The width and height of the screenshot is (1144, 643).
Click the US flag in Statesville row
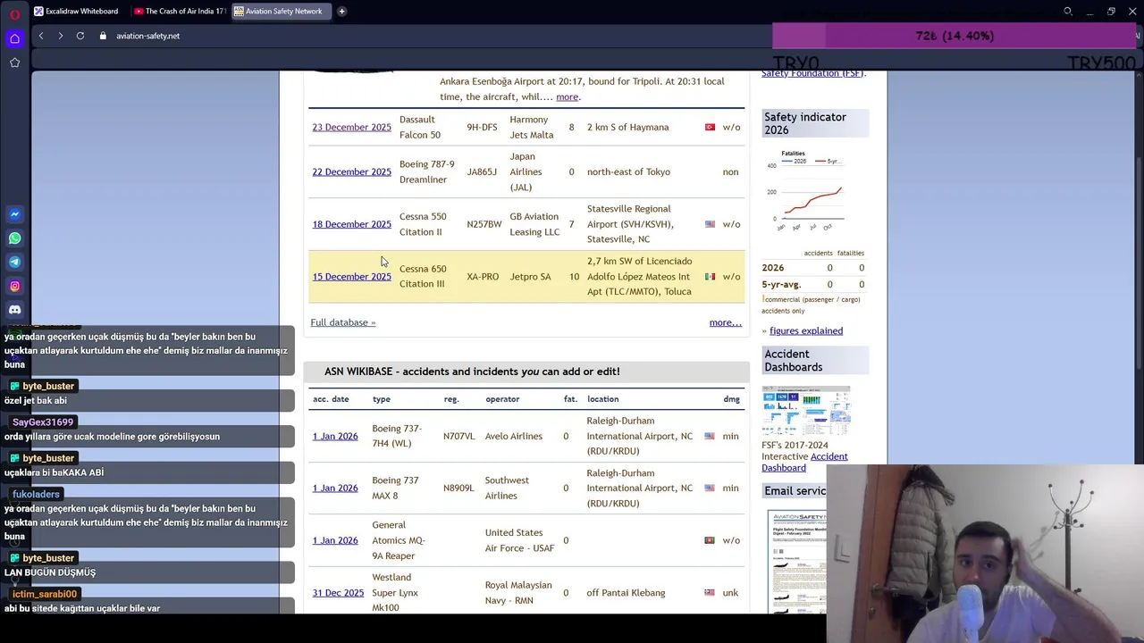(710, 224)
